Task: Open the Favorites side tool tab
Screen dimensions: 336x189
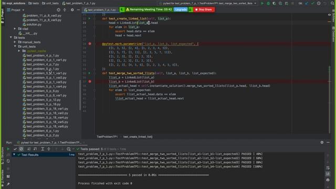Action: (x=2, y=178)
